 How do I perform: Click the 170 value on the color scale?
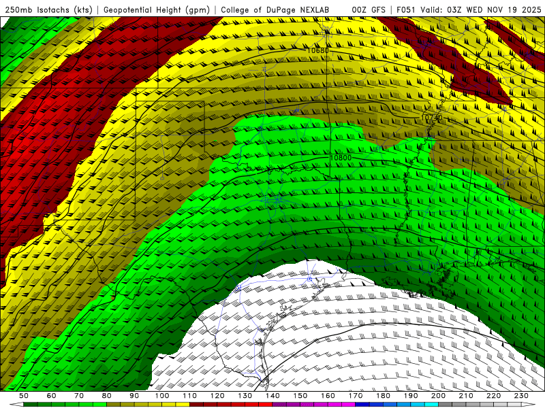(x=356, y=396)
